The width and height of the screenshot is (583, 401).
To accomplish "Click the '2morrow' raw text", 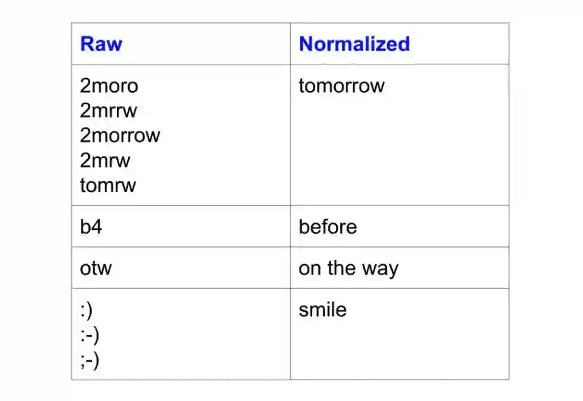I will (120, 135).
